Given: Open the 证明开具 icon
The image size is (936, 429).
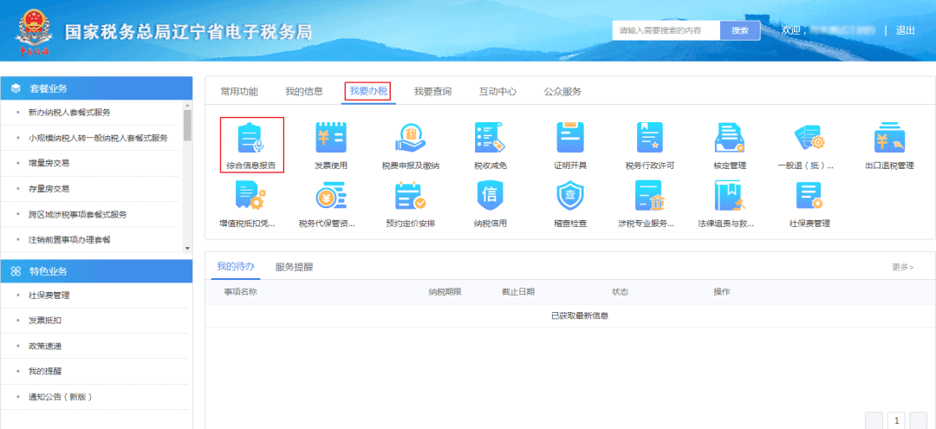Looking at the screenshot, I should pos(570,145).
